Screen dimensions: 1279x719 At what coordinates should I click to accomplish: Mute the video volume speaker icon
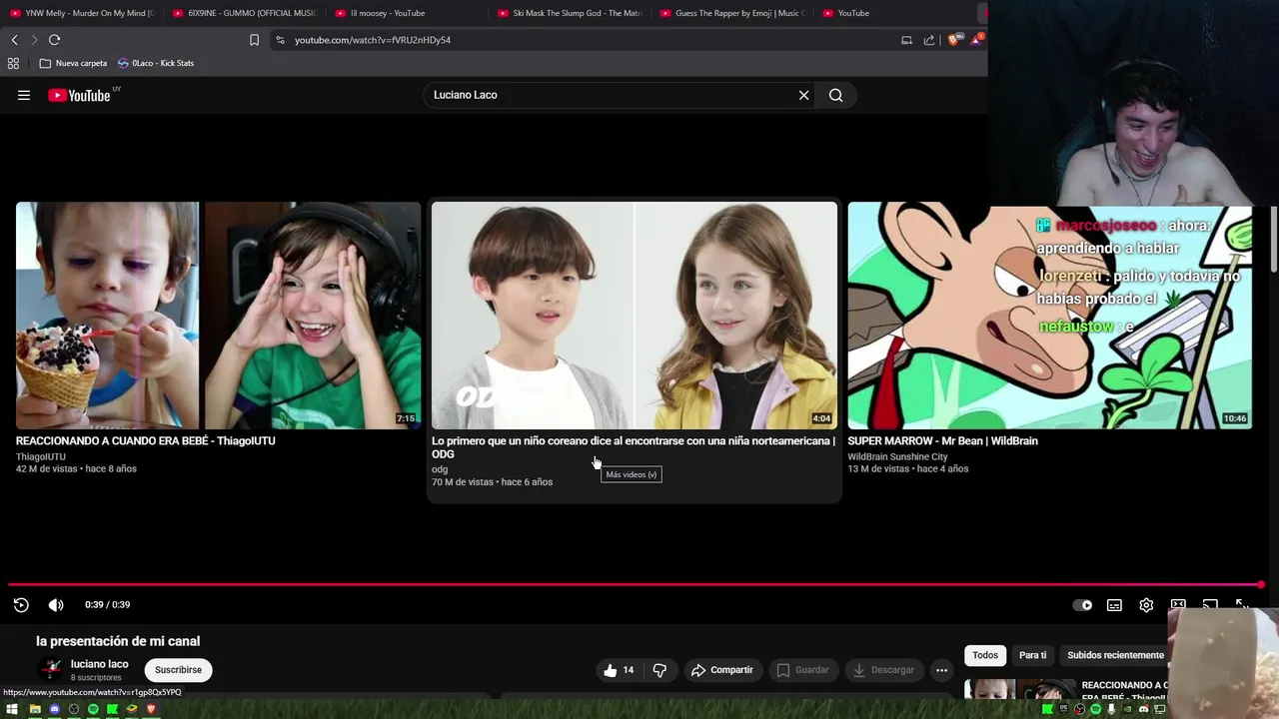56,604
